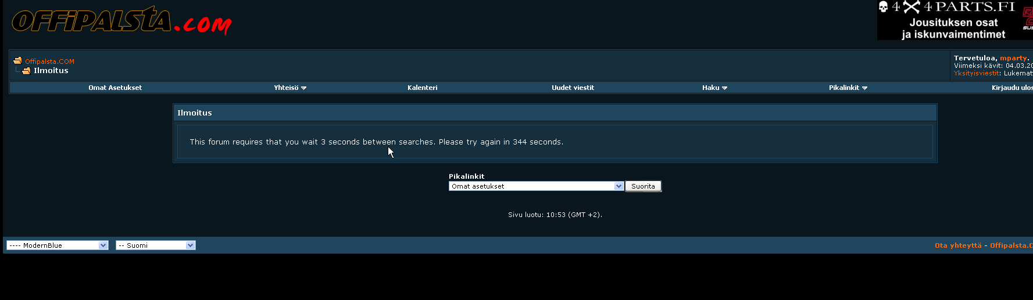Screen dimensions: 1033x300
Task: Select Uudet viestit in navigation bar
Action: [573, 88]
